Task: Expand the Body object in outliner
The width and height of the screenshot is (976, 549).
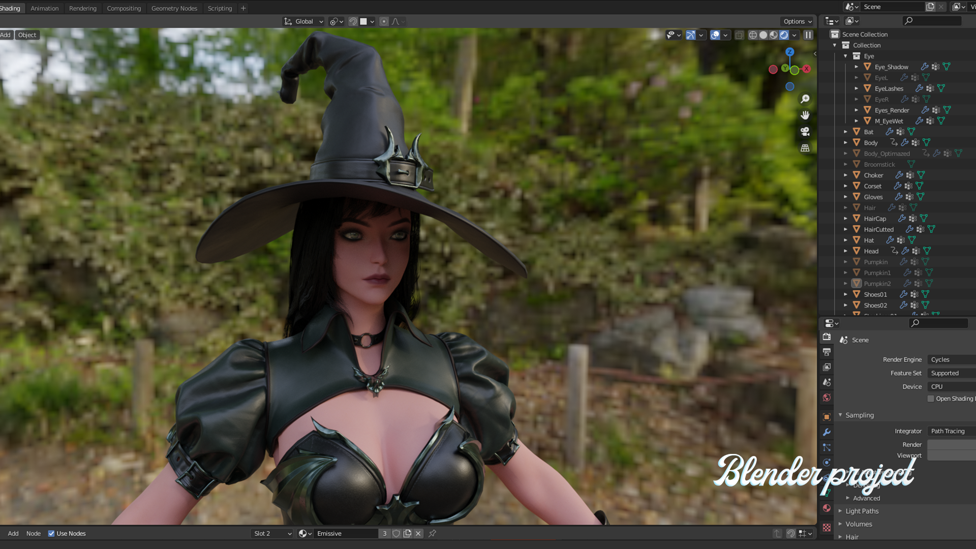Action: (846, 143)
